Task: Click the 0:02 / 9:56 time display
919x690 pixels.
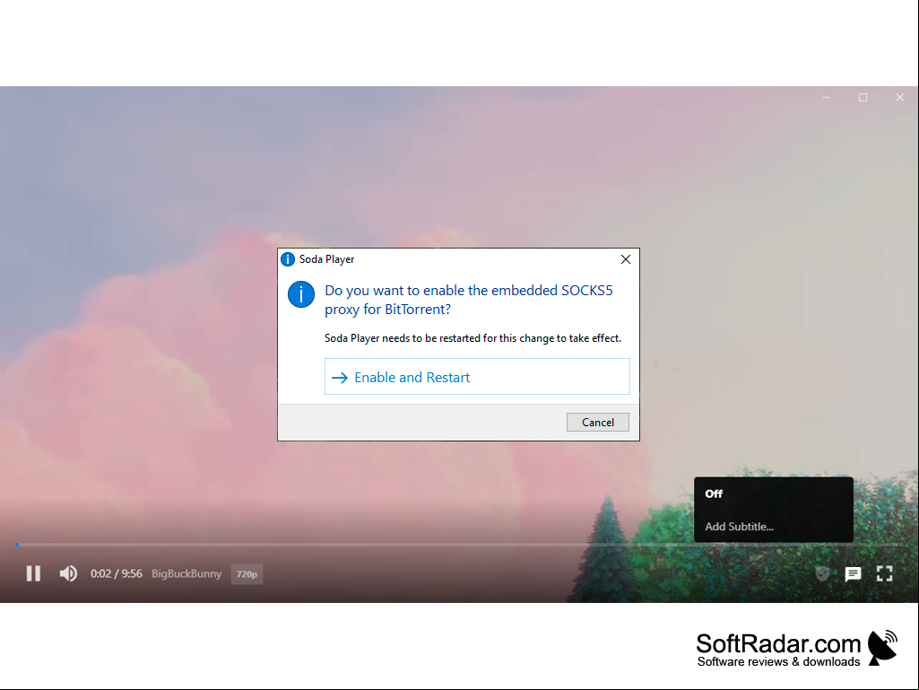Action: pyautogui.click(x=116, y=574)
